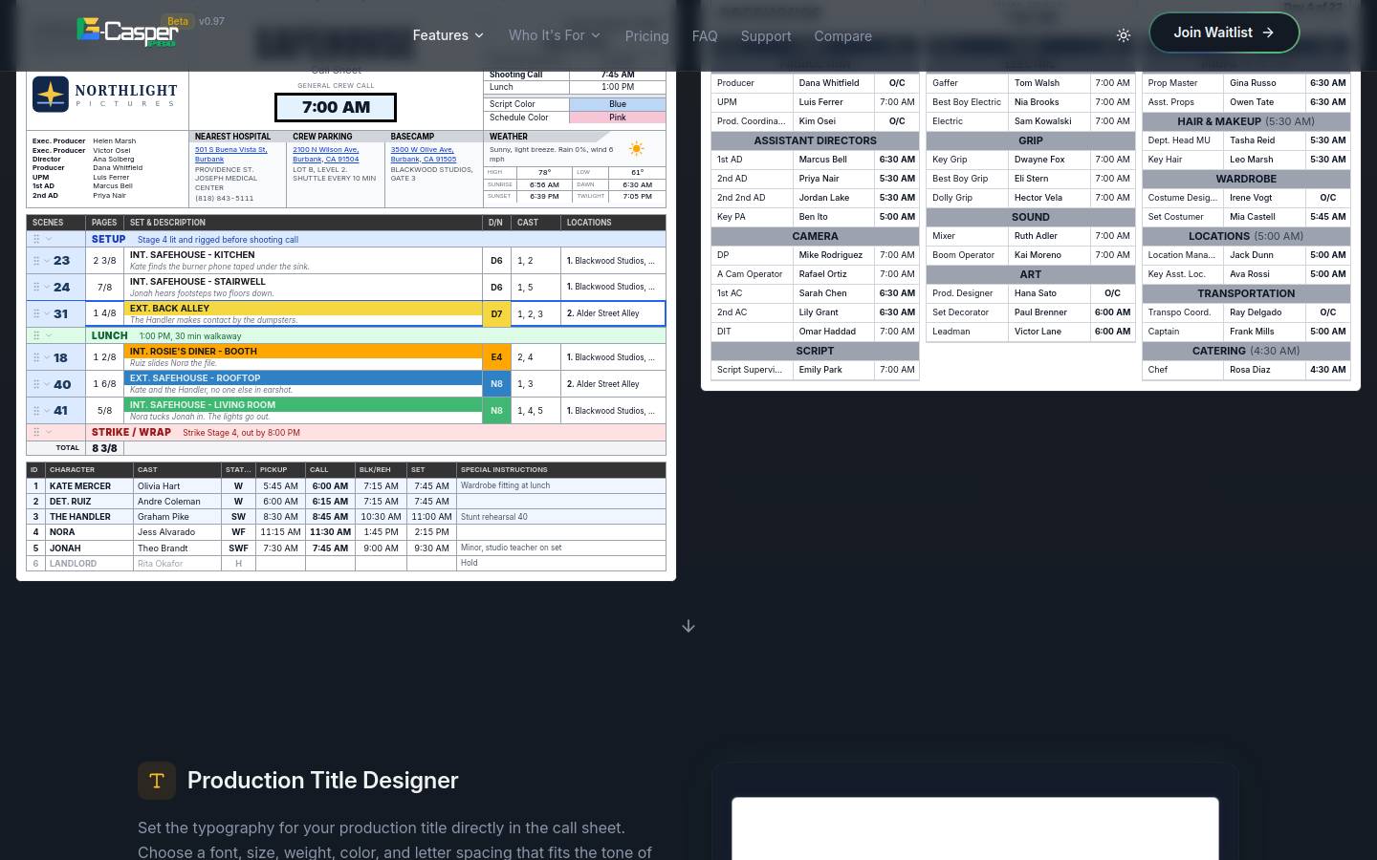Click the Northlight Pictures star logo

coord(51,95)
